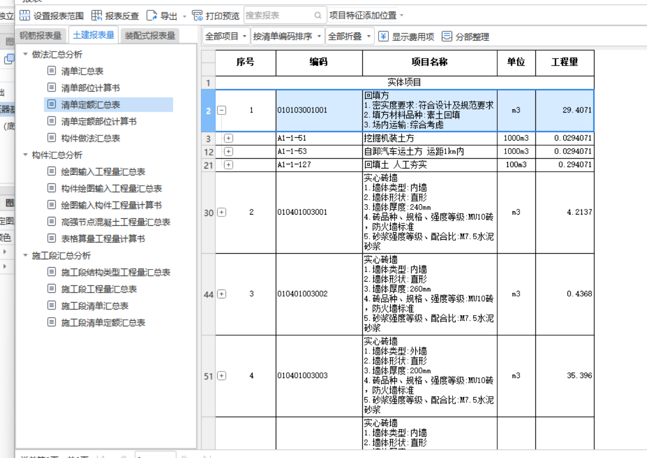Click the 项目名称 column header
Screen dimensions: 647x458
click(430, 62)
